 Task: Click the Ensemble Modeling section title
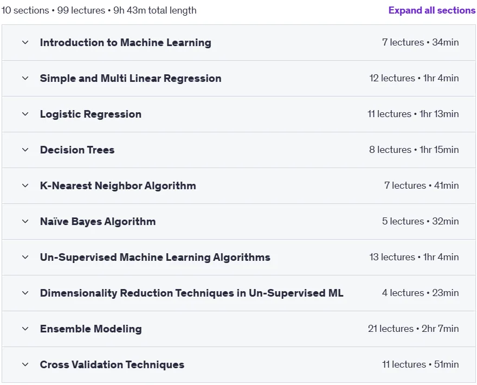point(91,329)
